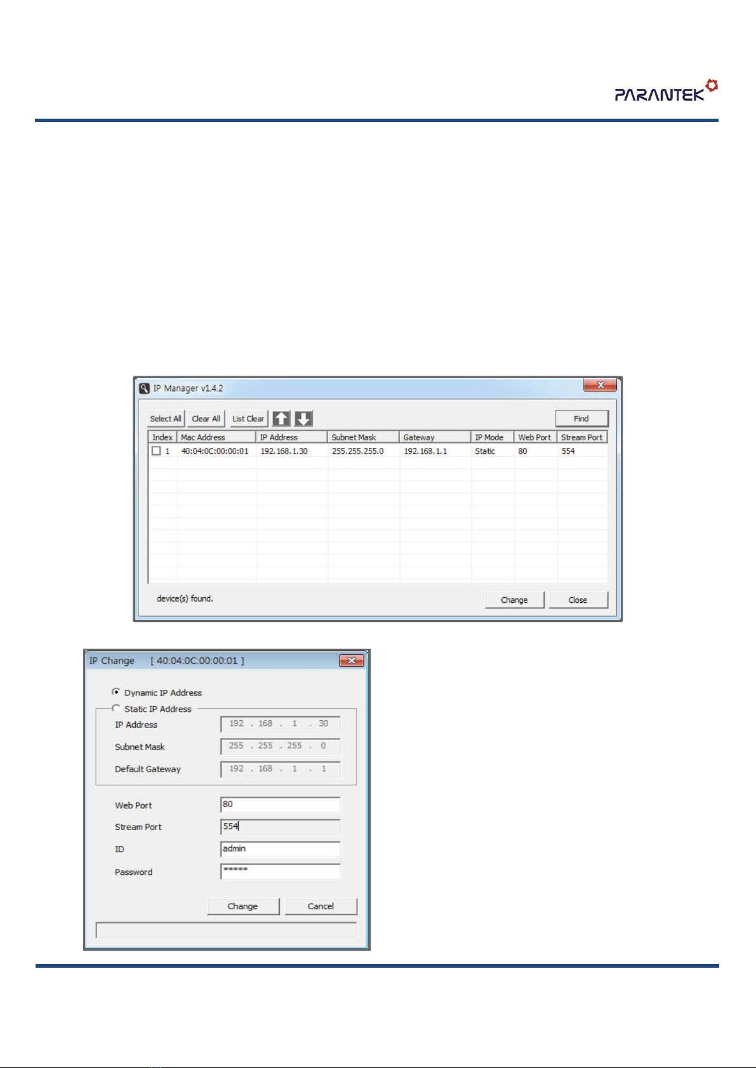Select Static IP Address radio option
756x1068 pixels.
click(x=116, y=709)
